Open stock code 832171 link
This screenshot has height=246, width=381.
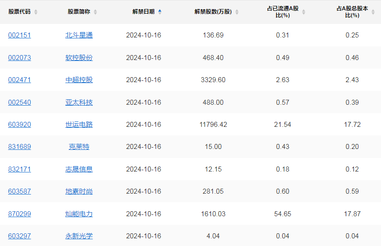coord(19,169)
